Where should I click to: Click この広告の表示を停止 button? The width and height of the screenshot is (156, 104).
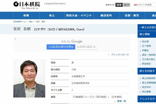tap(61, 47)
